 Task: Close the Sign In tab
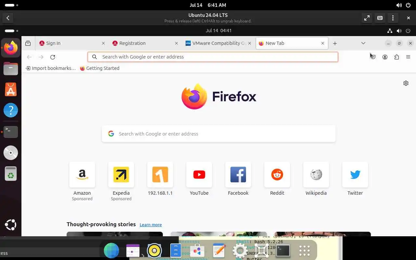pyautogui.click(x=103, y=43)
